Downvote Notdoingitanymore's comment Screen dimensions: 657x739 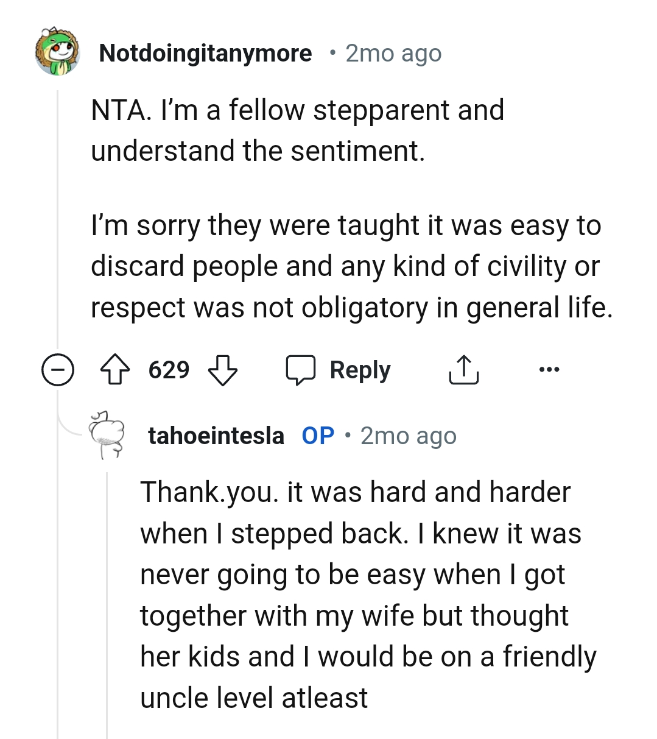[223, 370]
